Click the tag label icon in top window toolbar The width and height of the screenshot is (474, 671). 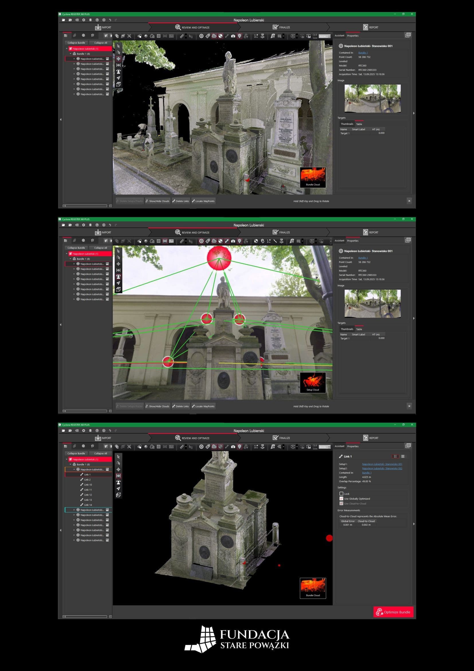click(208, 36)
